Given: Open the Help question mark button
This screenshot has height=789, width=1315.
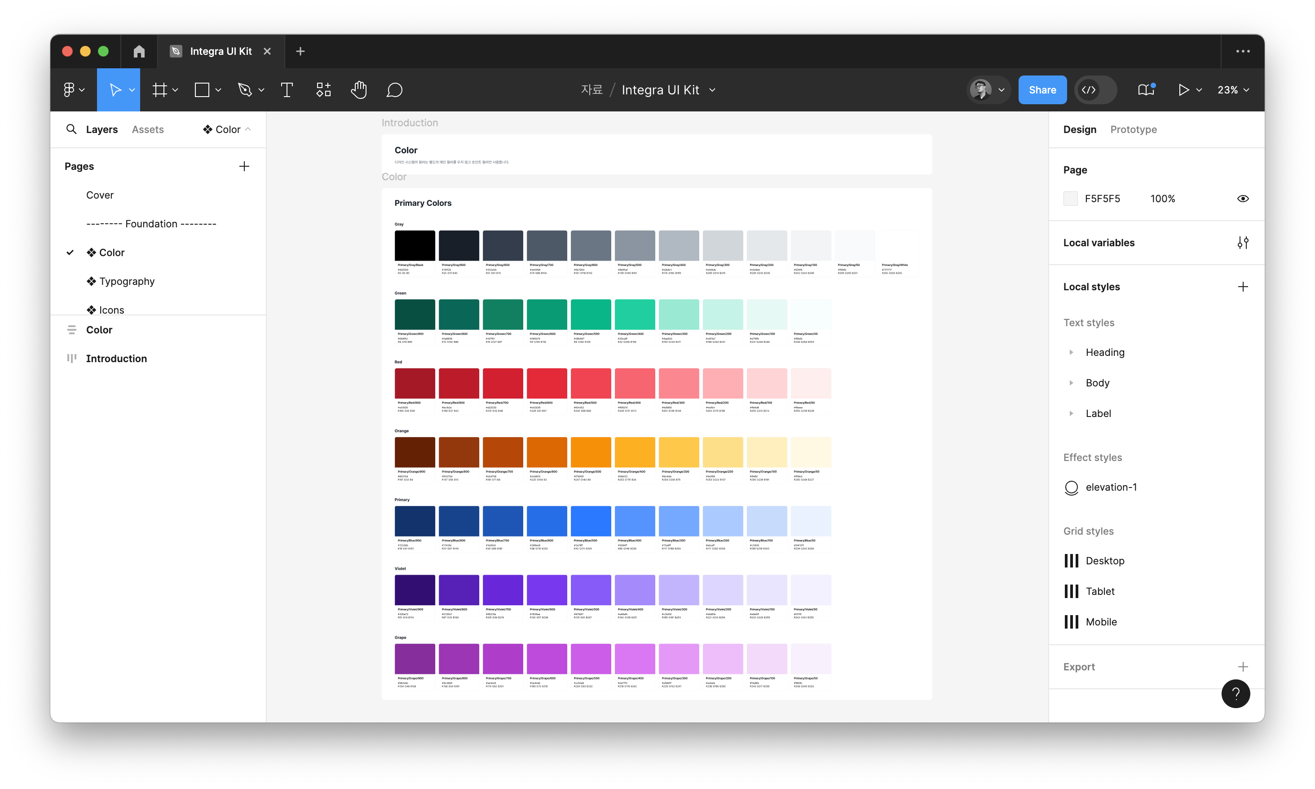Looking at the screenshot, I should [1236, 693].
